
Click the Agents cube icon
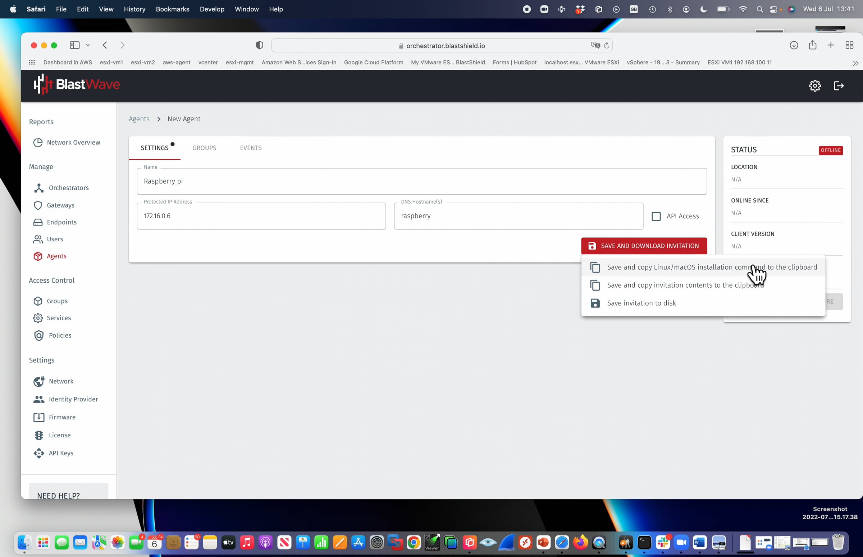coord(38,256)
